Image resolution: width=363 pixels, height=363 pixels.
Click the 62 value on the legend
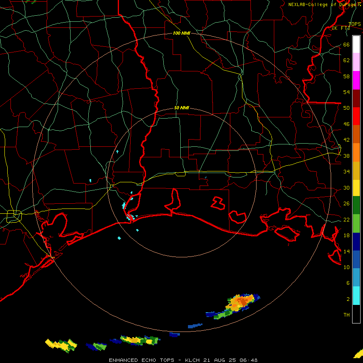coord(346,60)
